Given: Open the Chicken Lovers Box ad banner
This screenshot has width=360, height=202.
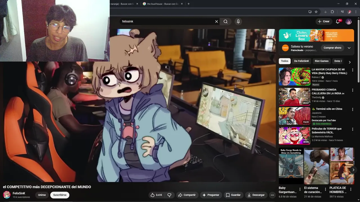Looking at the screenshot, I should pos(316,35).
